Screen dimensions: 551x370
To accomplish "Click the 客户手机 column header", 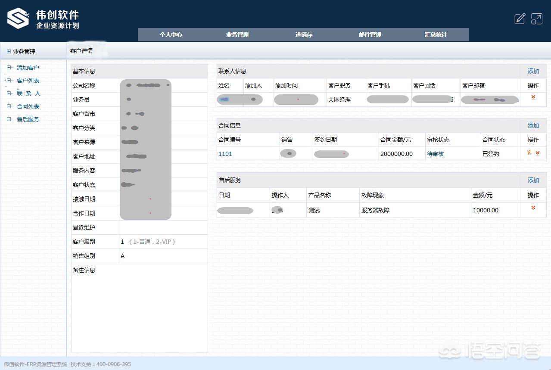I will 379,85.
